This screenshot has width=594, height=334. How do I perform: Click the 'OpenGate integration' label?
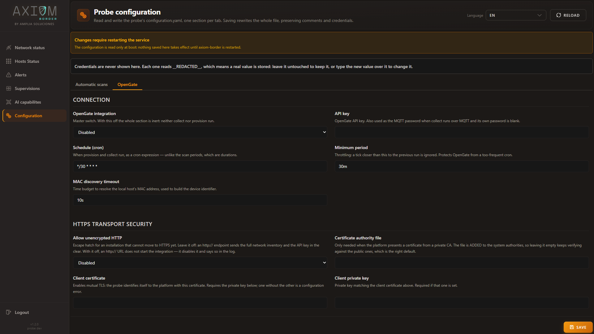click(94, 113)
